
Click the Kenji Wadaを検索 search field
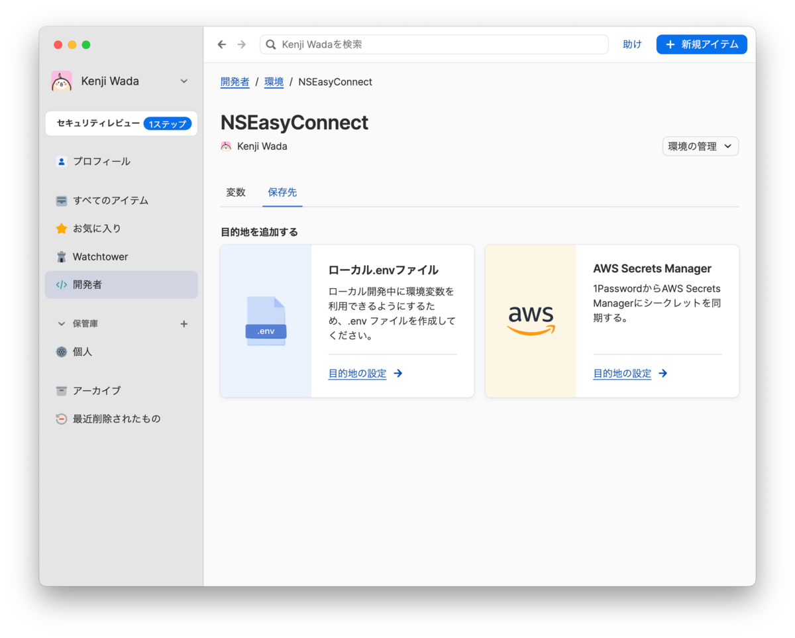click(x=434, y=44)
